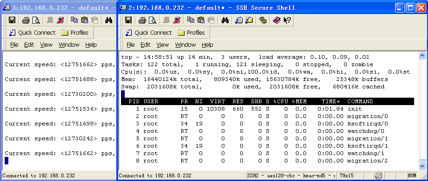This screenshot has width=428, height=181.
Task: Click greyed Connect icon in window 2
Action: [x=166, y=20]
